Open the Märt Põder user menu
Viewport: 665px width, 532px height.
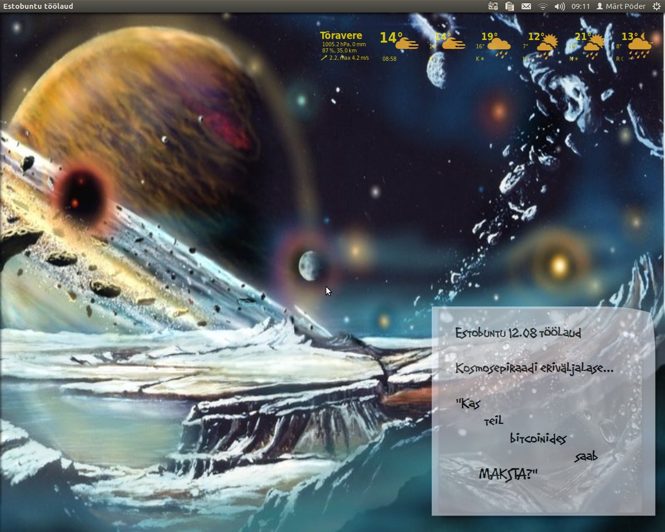click(x=620, y=6)
